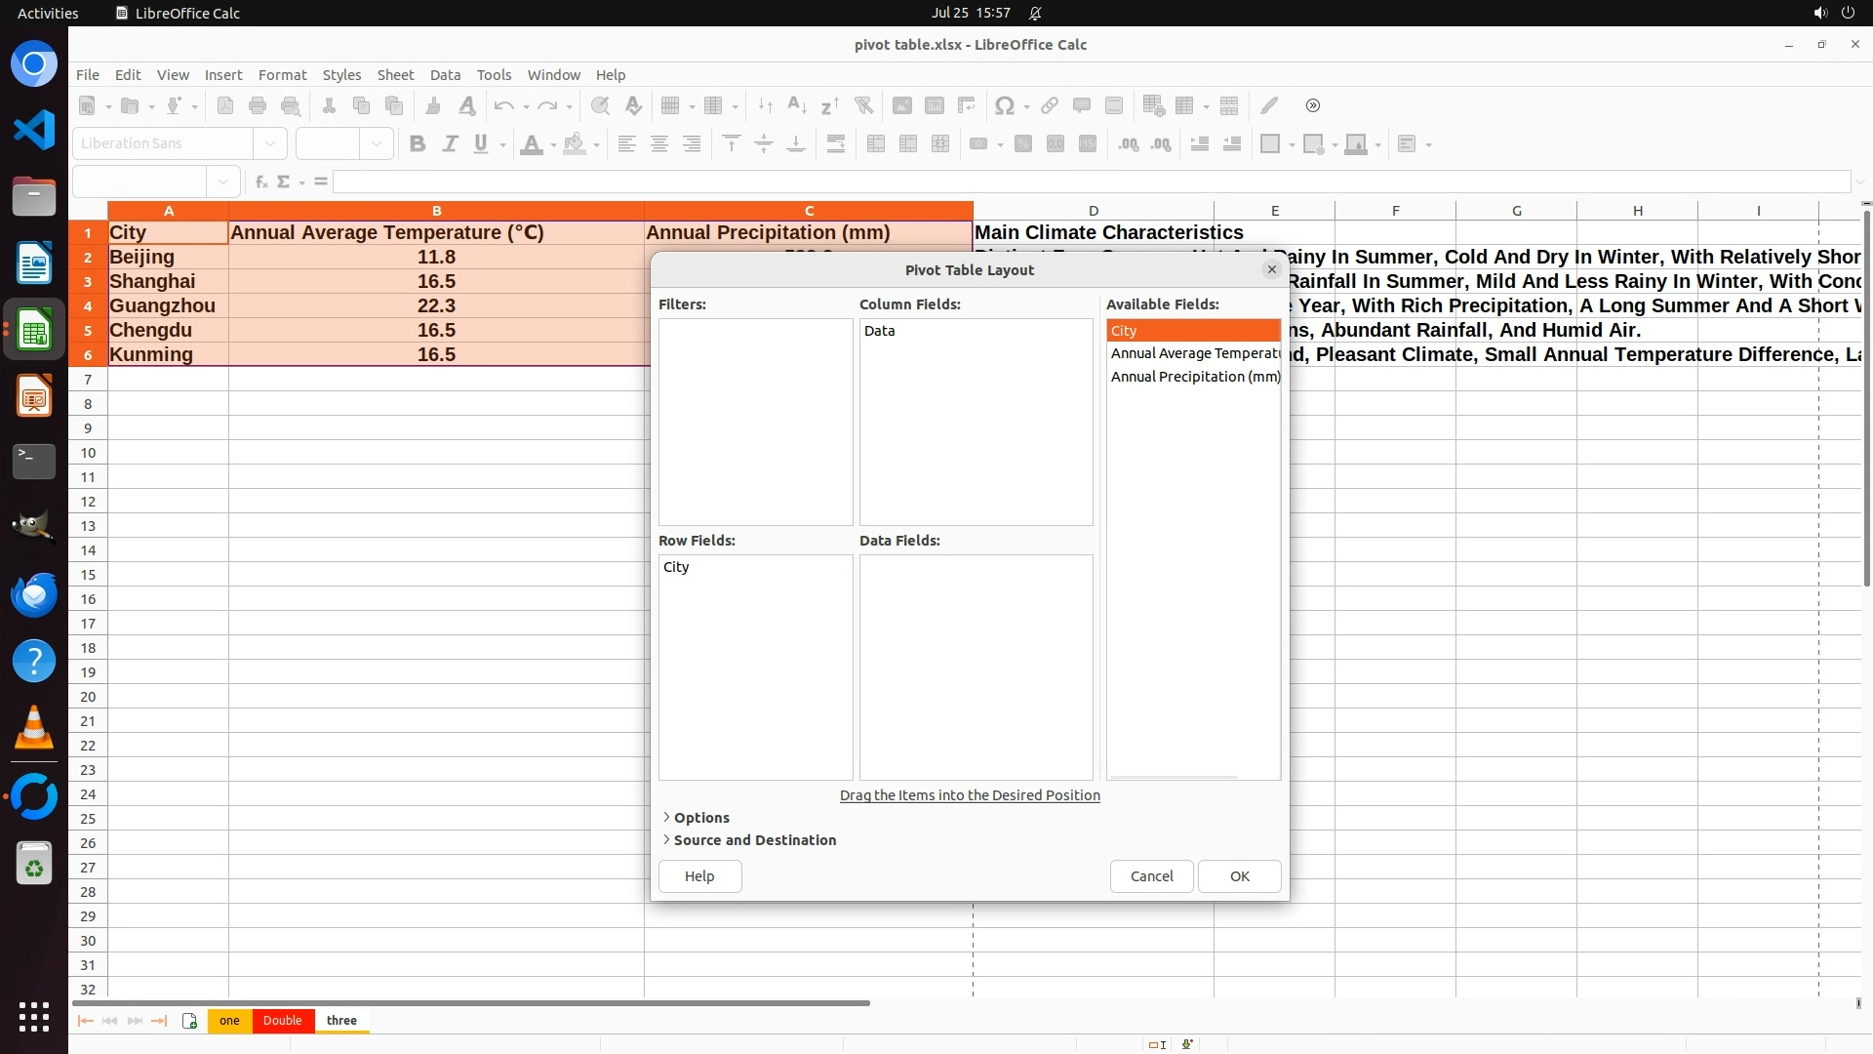Open the Data menu
This screenshot has height=1054, width=1873.
click(x=445, y=75)
